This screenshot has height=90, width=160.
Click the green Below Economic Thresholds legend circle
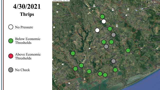[11, 41]
